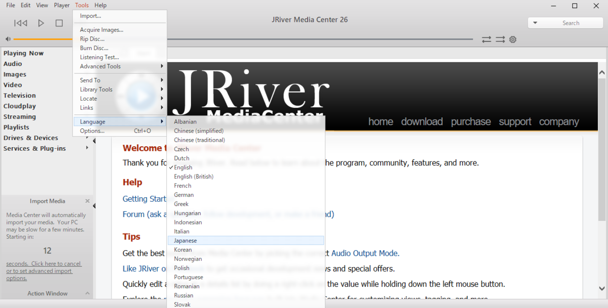
Task: Toggle the repeat playback icon
Action: 486,39
